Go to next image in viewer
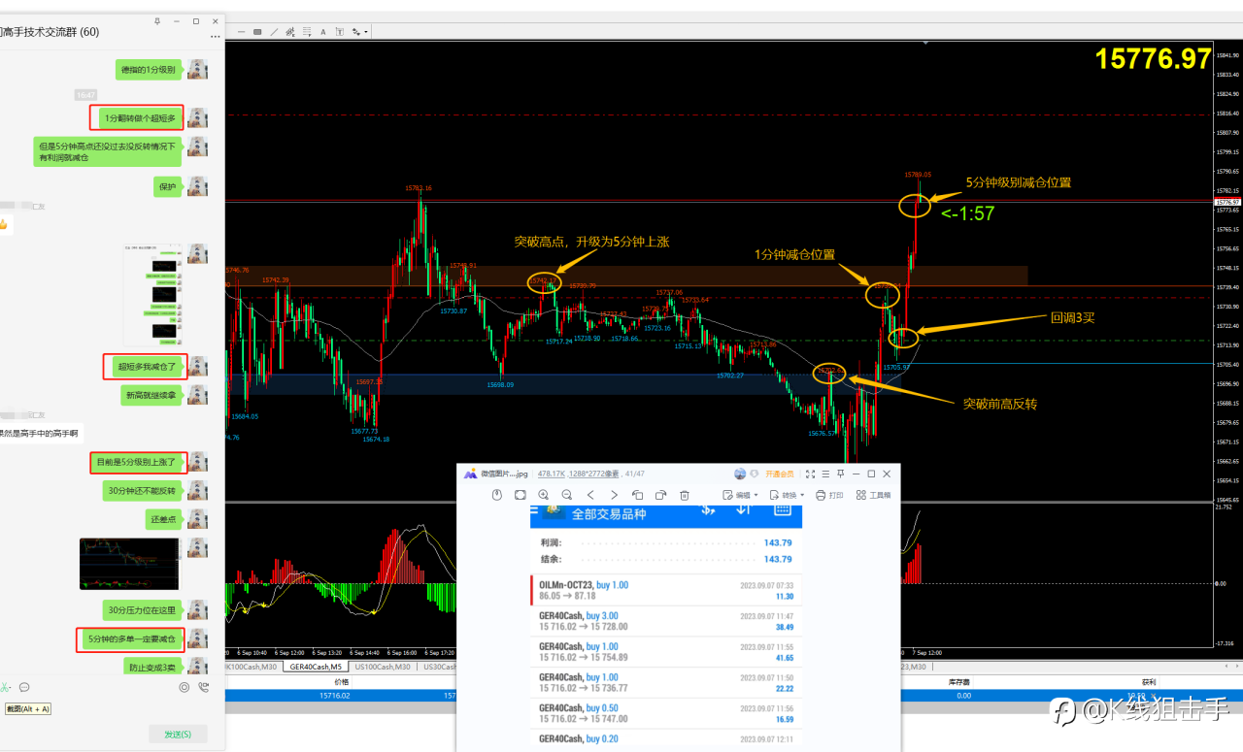Image resolution: width=1243 pixels, height=752 pixels. (614, 495)
